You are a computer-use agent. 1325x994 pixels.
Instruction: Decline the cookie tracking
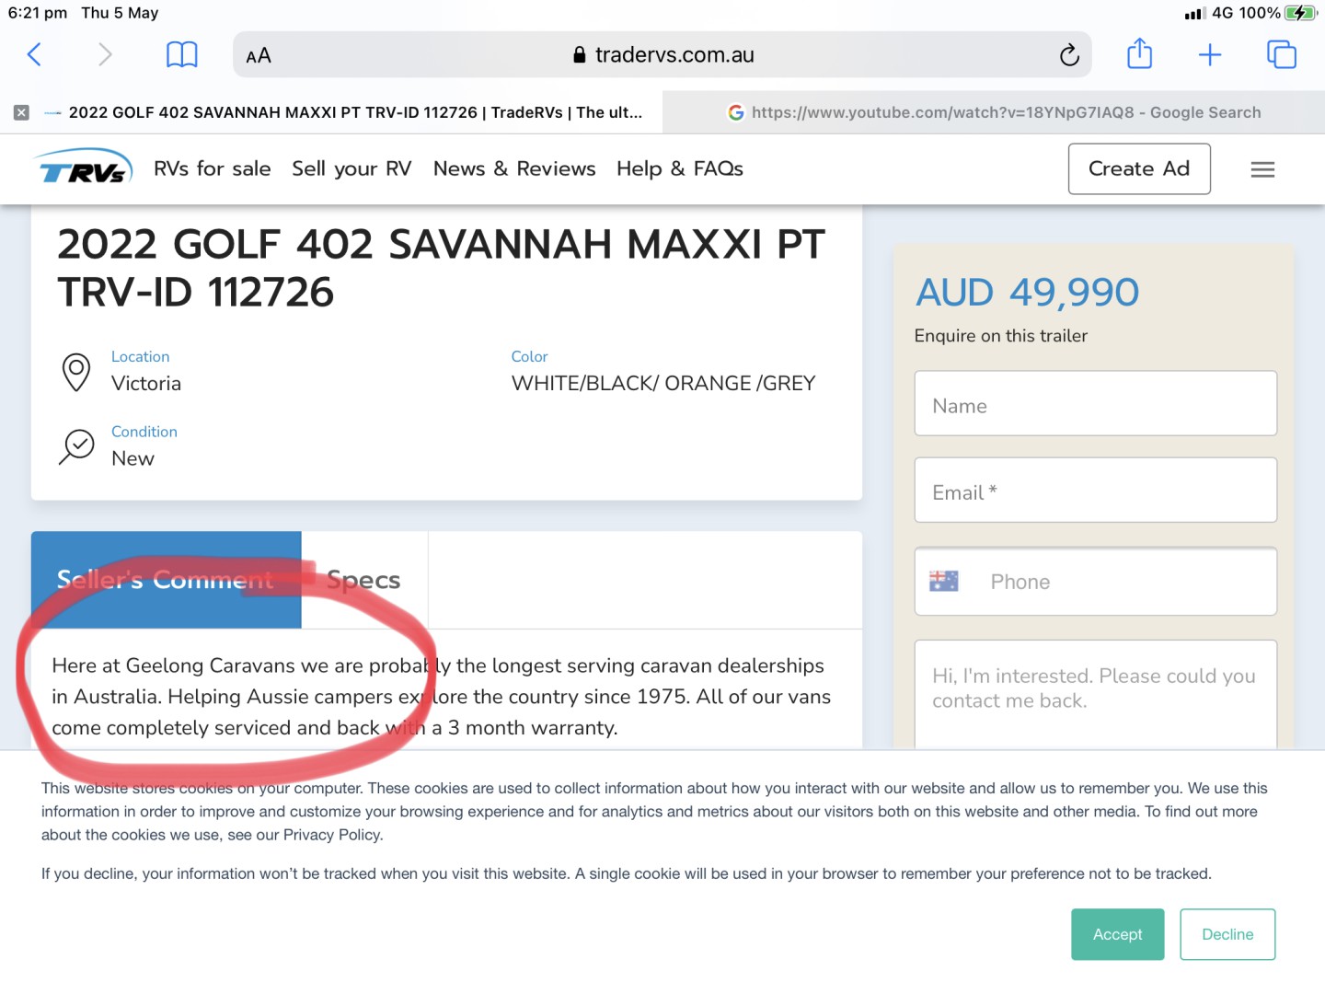tap(1227, 934)
